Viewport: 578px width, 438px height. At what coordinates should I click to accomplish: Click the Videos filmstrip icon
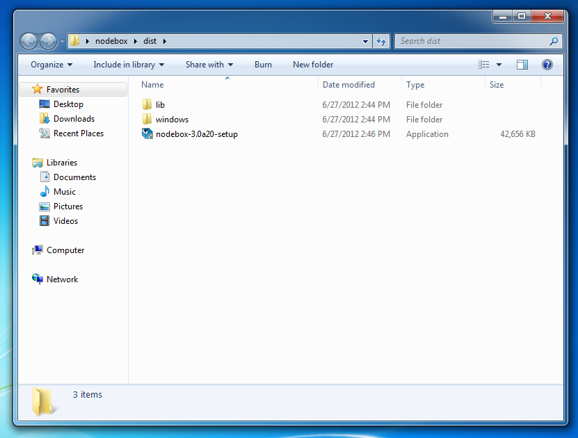click(45, 220)
